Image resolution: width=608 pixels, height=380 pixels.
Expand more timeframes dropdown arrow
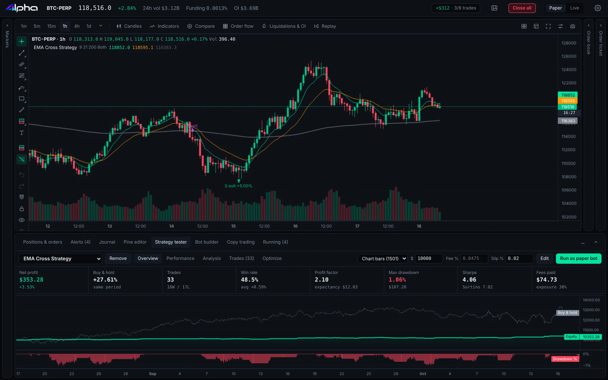[101, 26]
